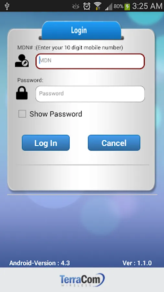
Task: Click the user profile icon beside MDN
Action: tap(22, 61)
